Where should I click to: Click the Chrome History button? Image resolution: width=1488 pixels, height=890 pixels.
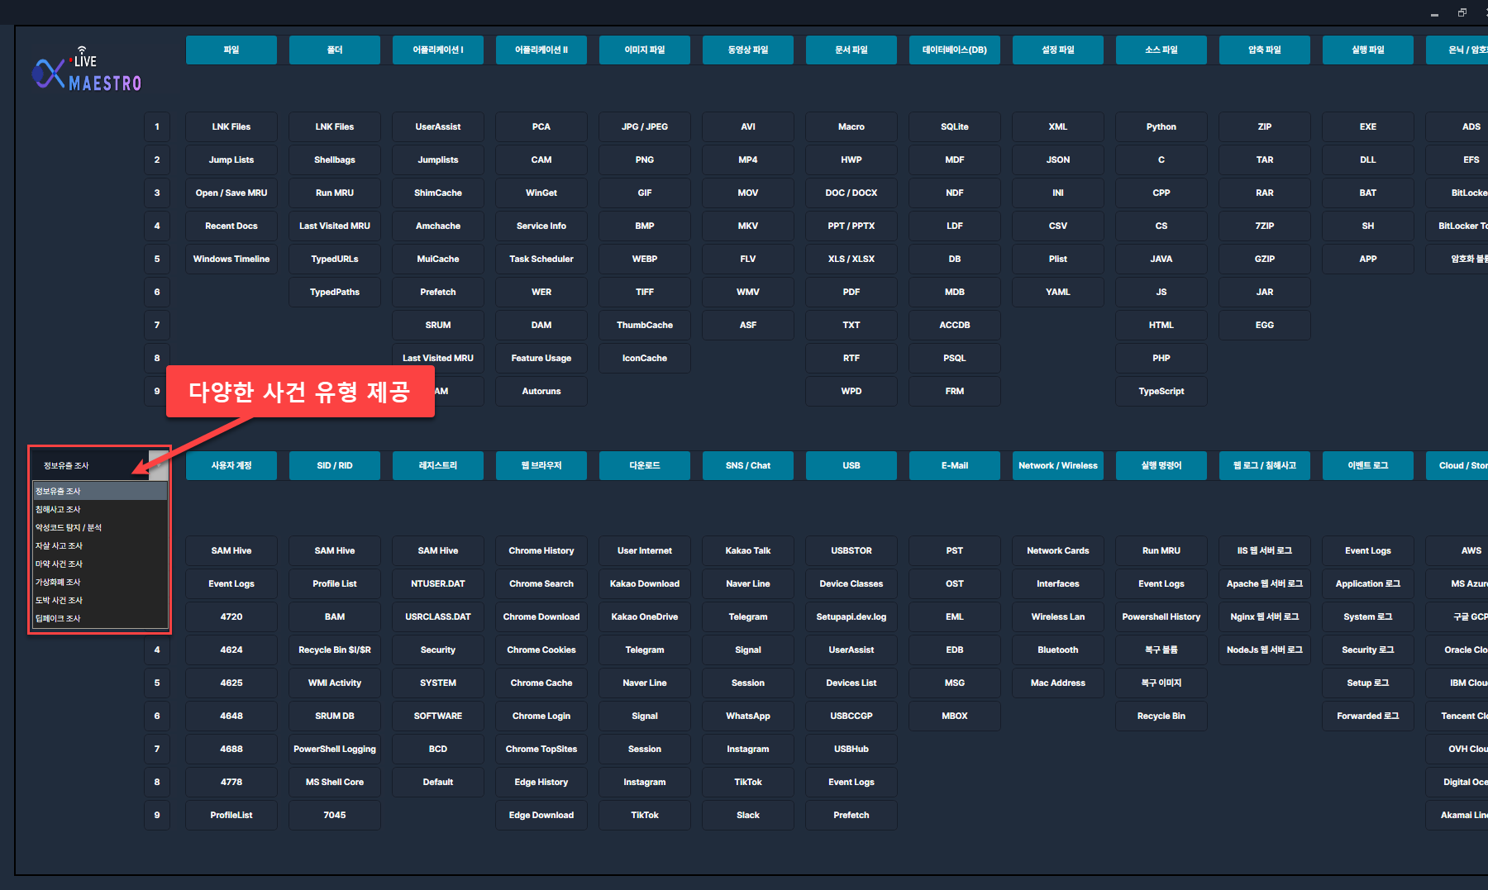(x=541, y=550)
